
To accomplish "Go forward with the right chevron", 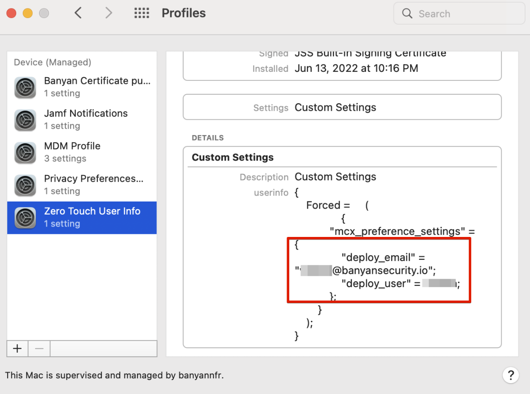I will click(108, 13).
